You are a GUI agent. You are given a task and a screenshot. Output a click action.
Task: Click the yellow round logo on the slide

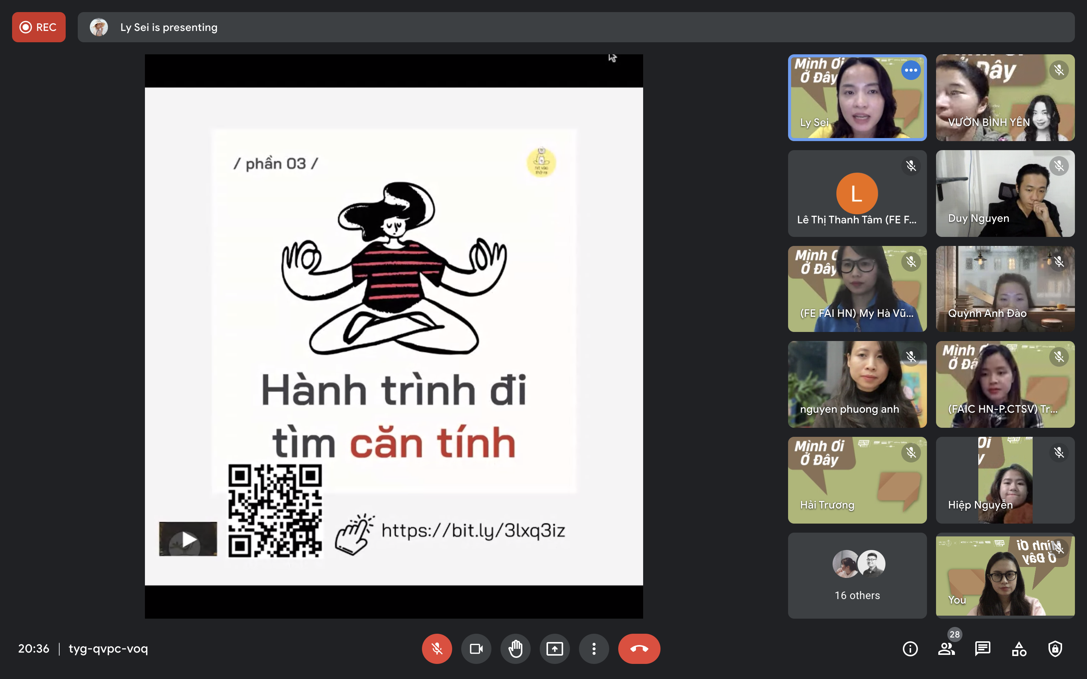pyautogui.click(x=541, y=162)
